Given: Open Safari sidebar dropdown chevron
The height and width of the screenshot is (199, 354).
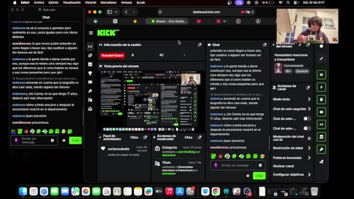Looking at the screenshot, I should 116,12.
